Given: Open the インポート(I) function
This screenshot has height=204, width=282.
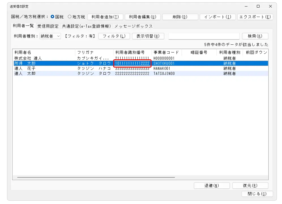Looking at the screenshot, I should [217, 17].
